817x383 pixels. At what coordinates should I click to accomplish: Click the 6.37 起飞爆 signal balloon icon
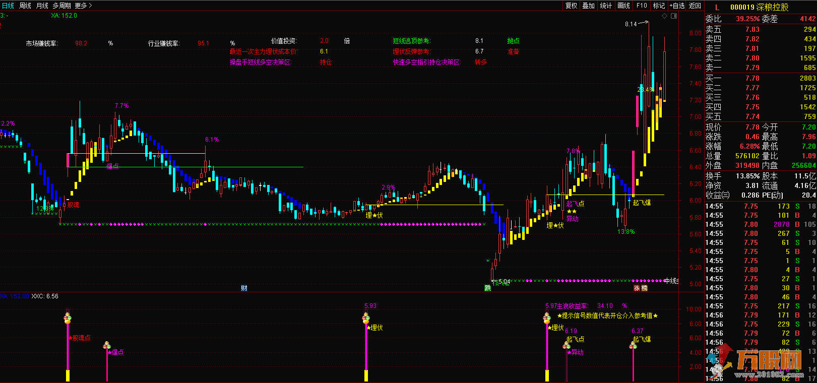click(634, 345)
